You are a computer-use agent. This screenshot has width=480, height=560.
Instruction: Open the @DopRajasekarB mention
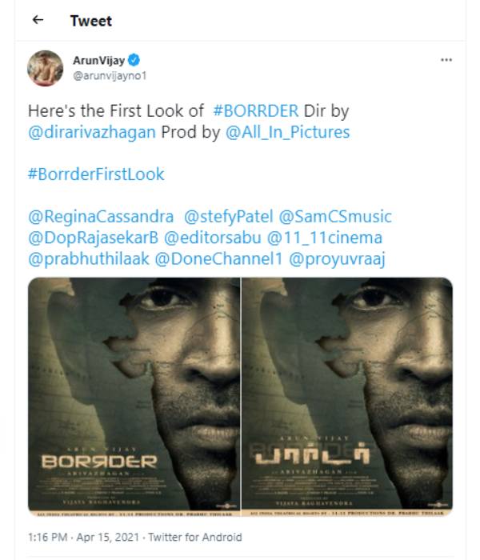point(94,238)
